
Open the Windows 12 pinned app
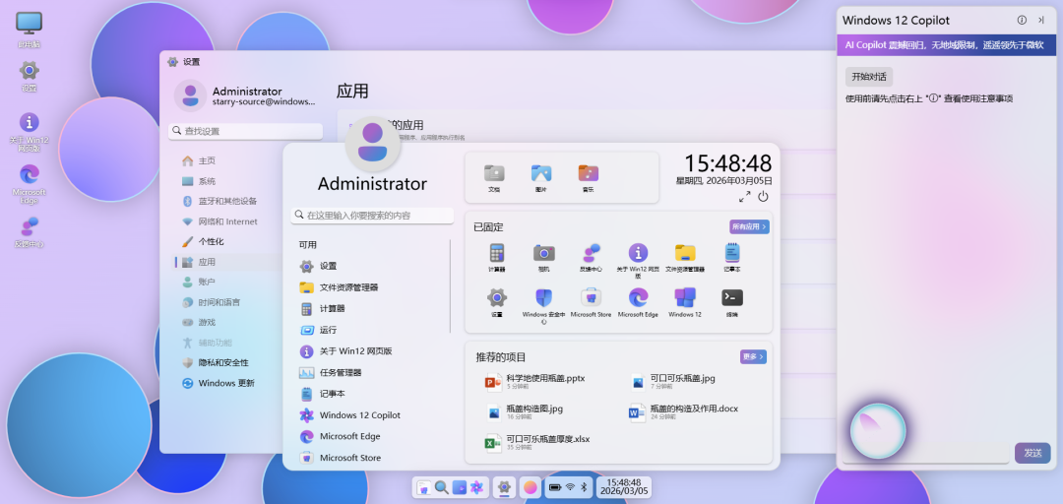click(x=685, y=302)
